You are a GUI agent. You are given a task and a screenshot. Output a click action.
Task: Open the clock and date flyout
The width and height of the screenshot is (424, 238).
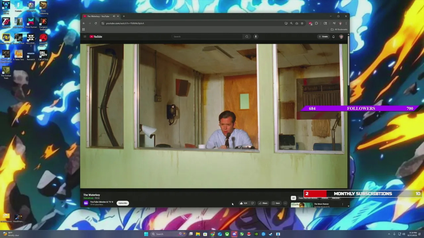(x=413, y=234)
